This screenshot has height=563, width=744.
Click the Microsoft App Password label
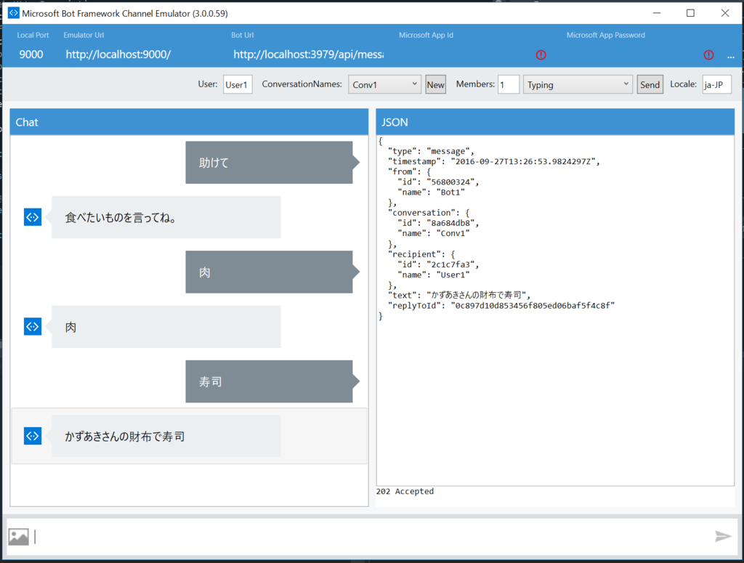tap(606, 35)
